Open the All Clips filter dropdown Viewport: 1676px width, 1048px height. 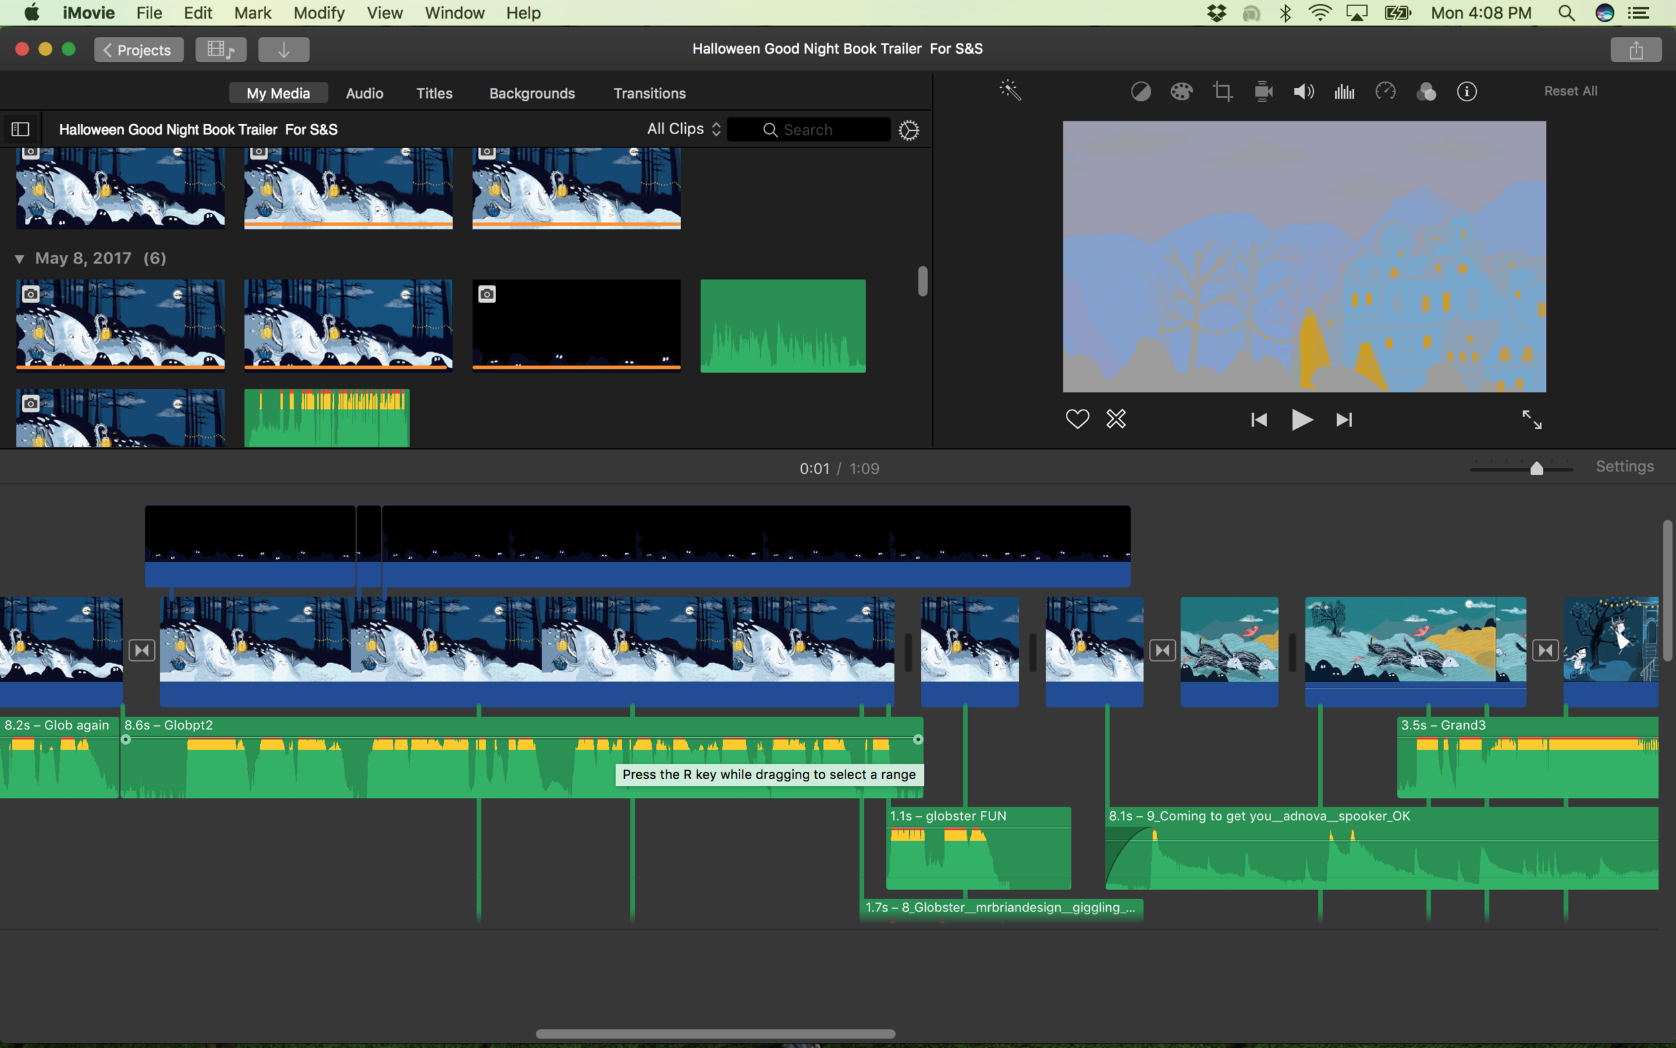tap(684, 129)
